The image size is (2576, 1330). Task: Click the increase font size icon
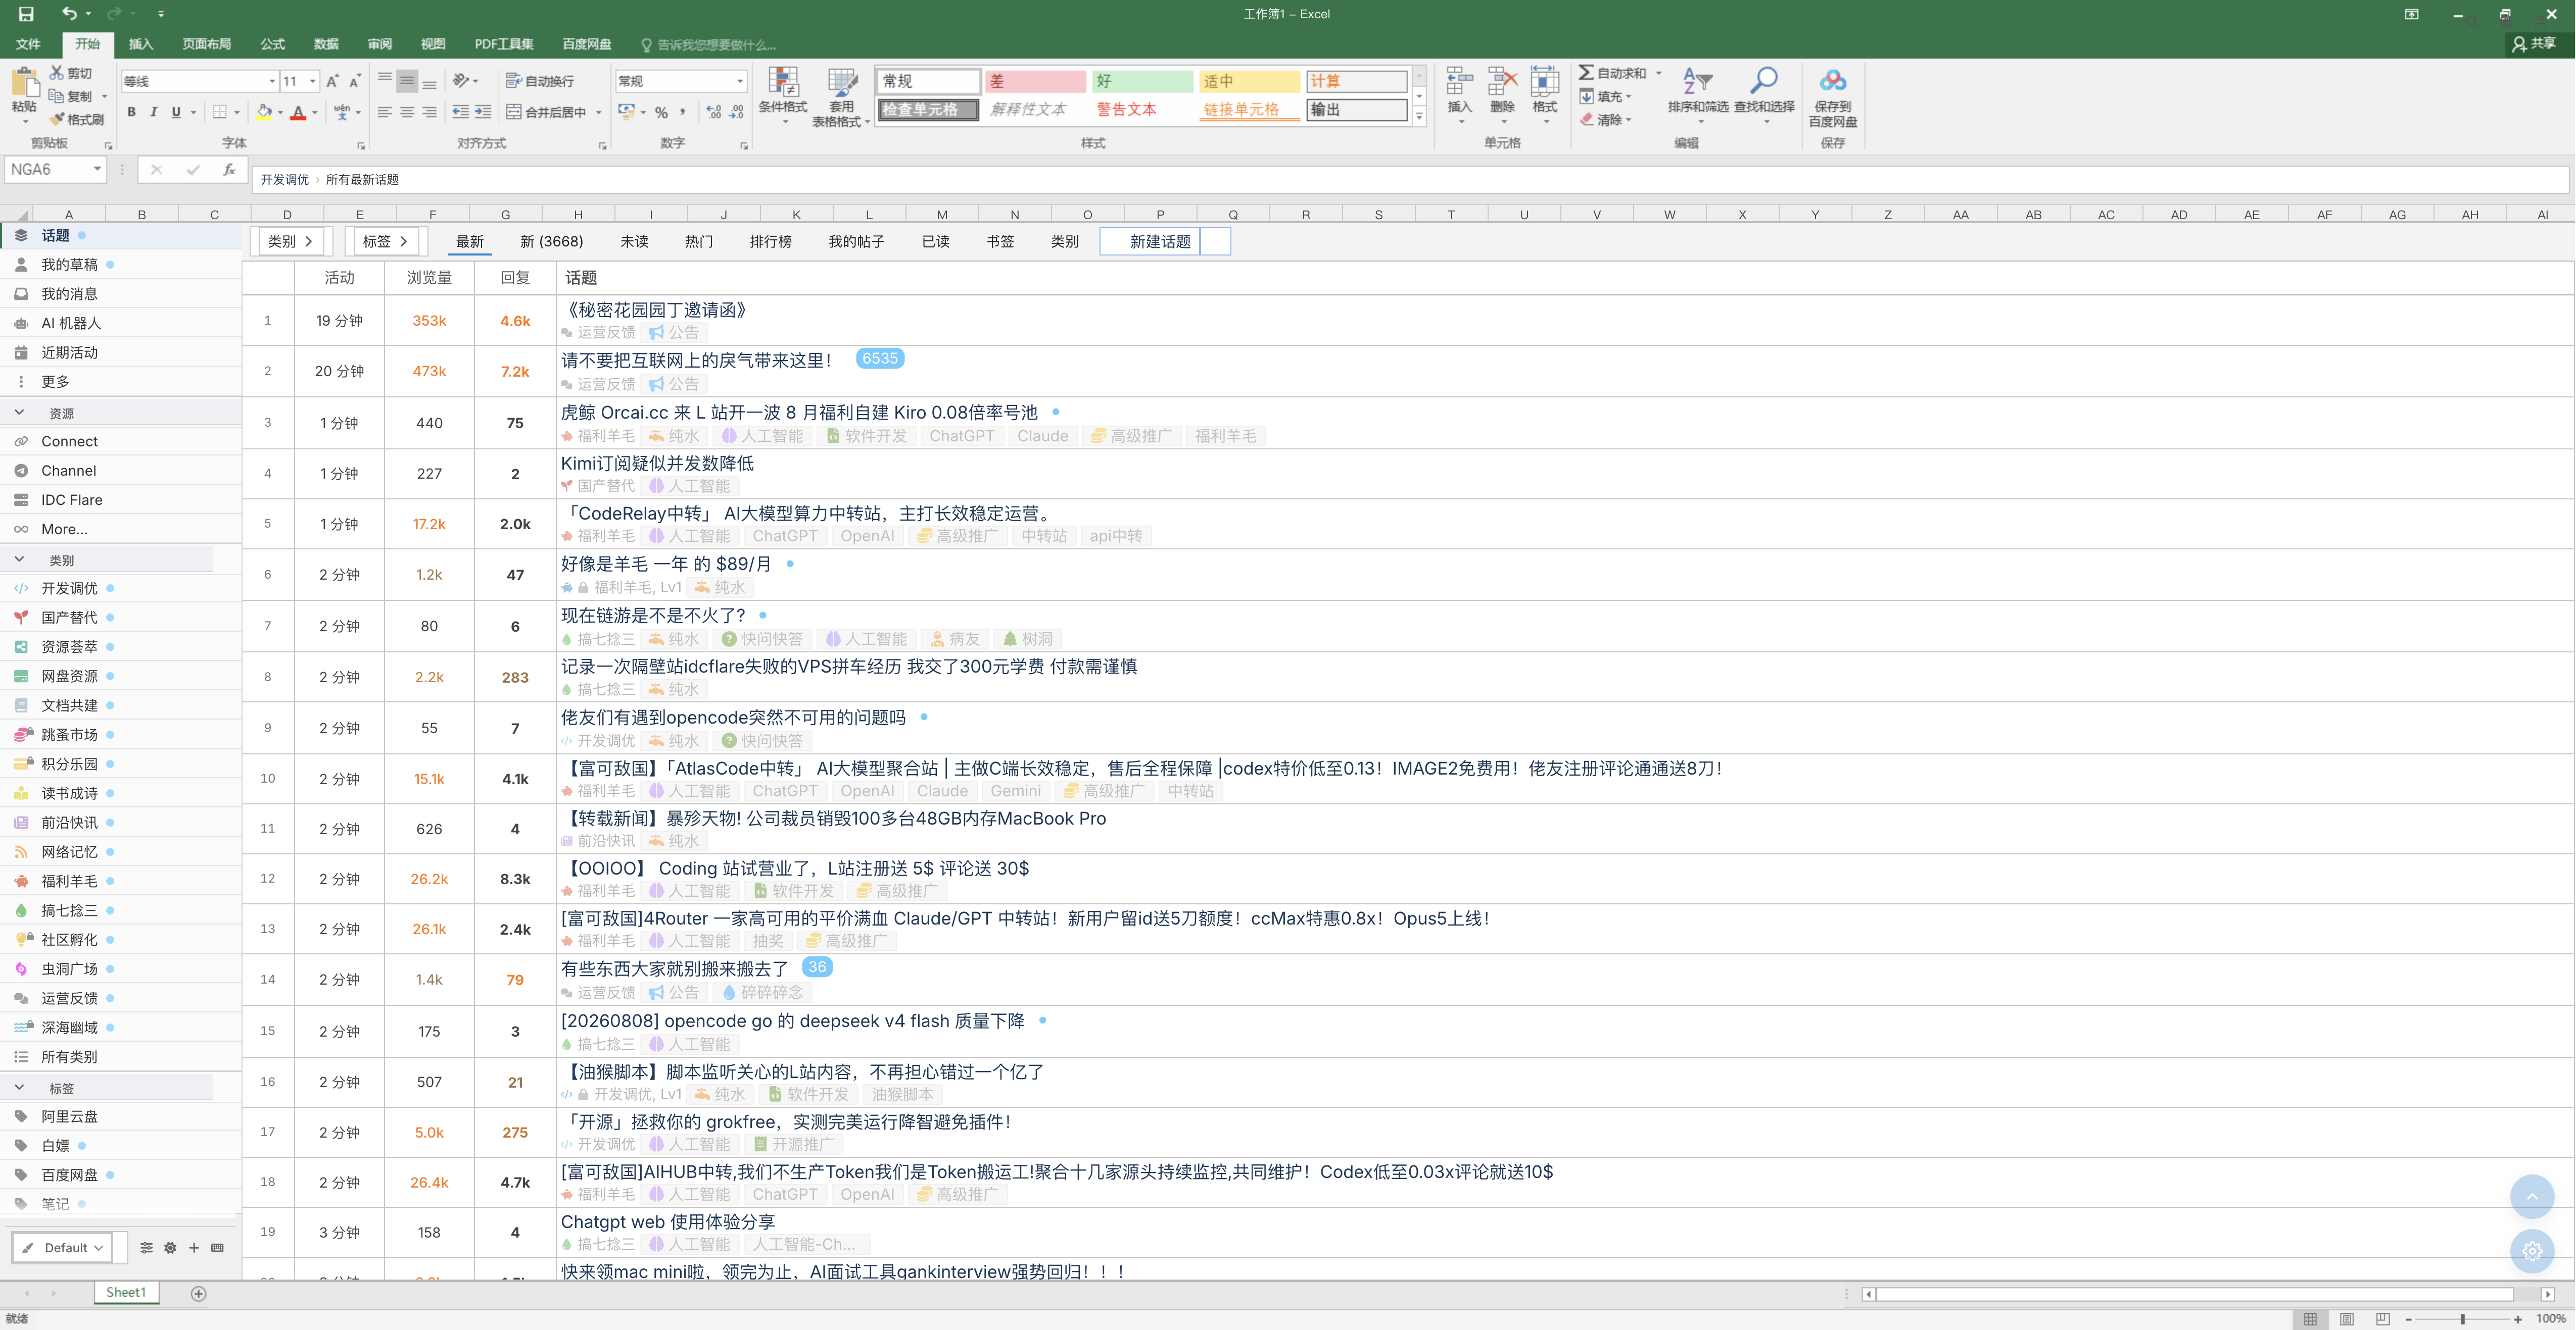333,81
